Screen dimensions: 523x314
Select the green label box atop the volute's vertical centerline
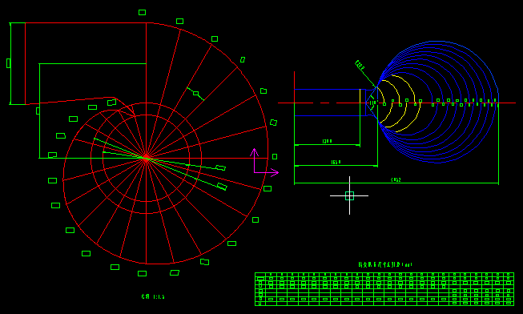(x=142, y=12)
